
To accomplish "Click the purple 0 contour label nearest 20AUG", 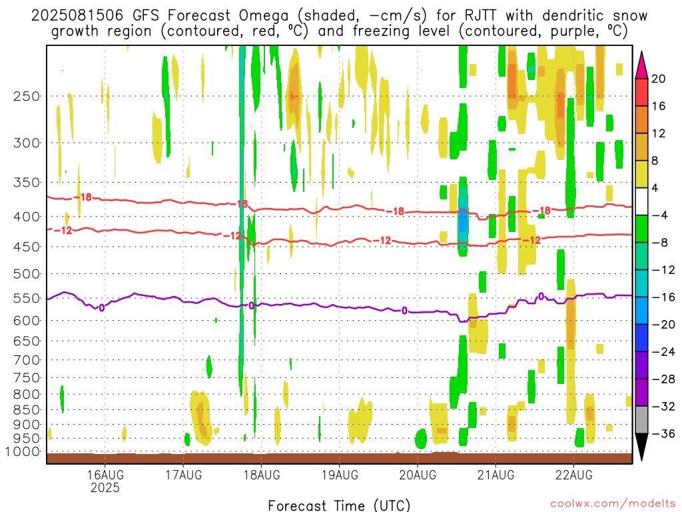I will (x=404, y=311).
